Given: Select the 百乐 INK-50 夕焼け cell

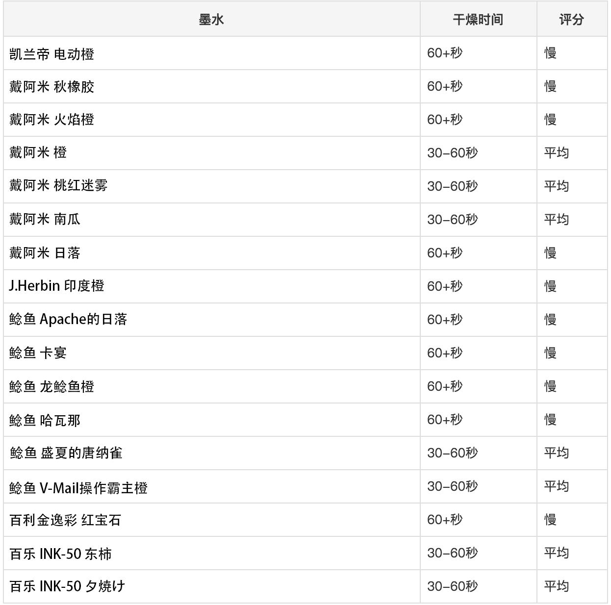Looking at the screenshot, I should [67, 586].
